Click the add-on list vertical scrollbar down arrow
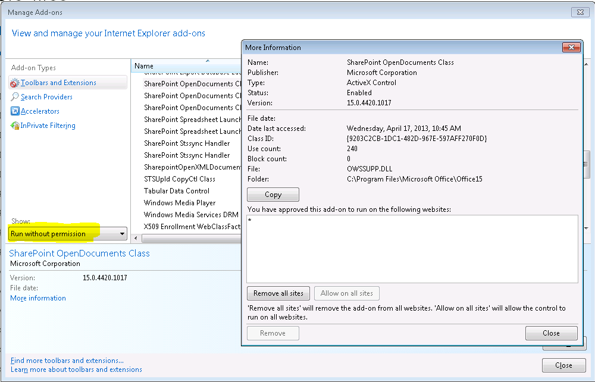This screenshot has width=595, height=382. [587, 228]
